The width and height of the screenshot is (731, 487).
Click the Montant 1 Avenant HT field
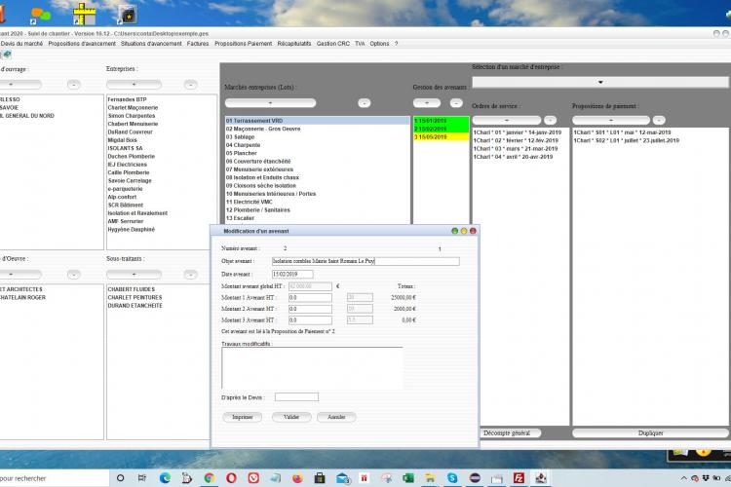pyautogui.click(x=310, y=297)
